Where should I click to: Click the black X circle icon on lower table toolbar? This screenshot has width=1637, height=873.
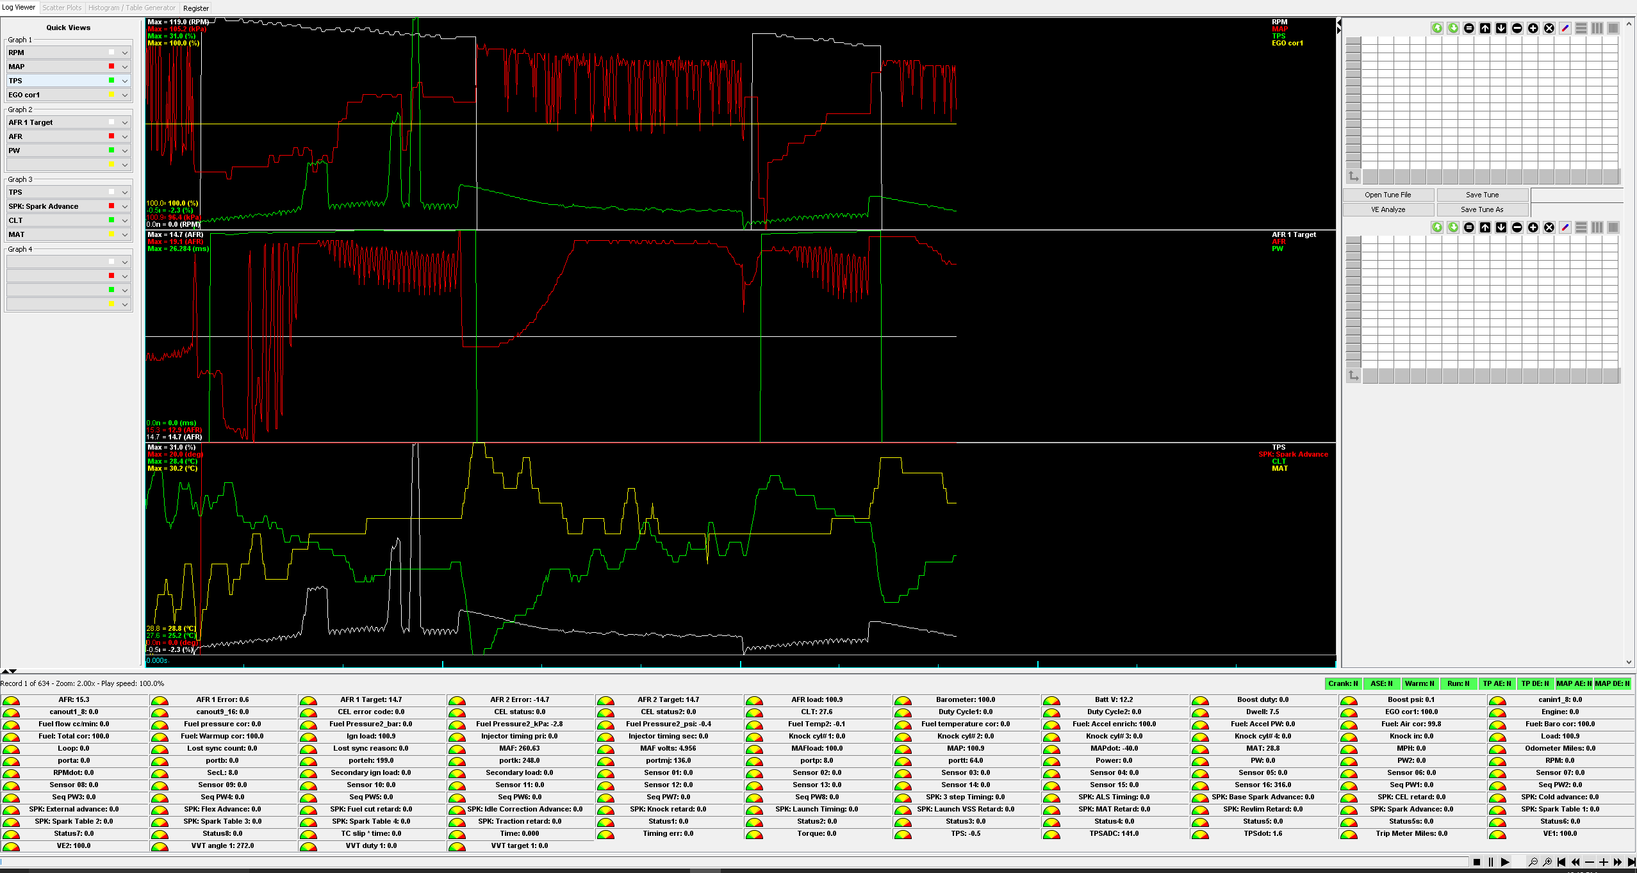(1549, 227)
